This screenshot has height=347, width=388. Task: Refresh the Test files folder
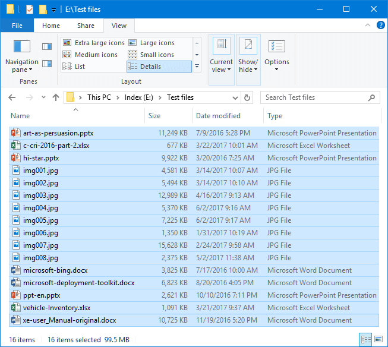tap(248, 97)
